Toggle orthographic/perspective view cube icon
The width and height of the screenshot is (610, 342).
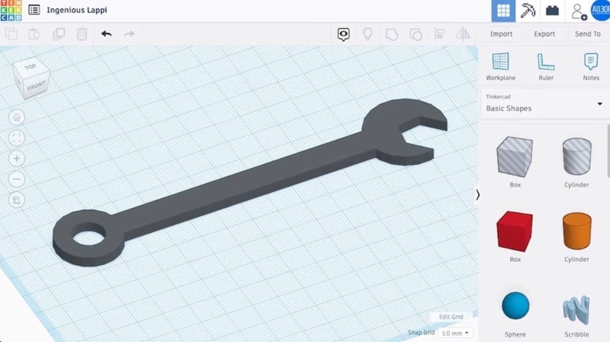[x=17, y=200]
